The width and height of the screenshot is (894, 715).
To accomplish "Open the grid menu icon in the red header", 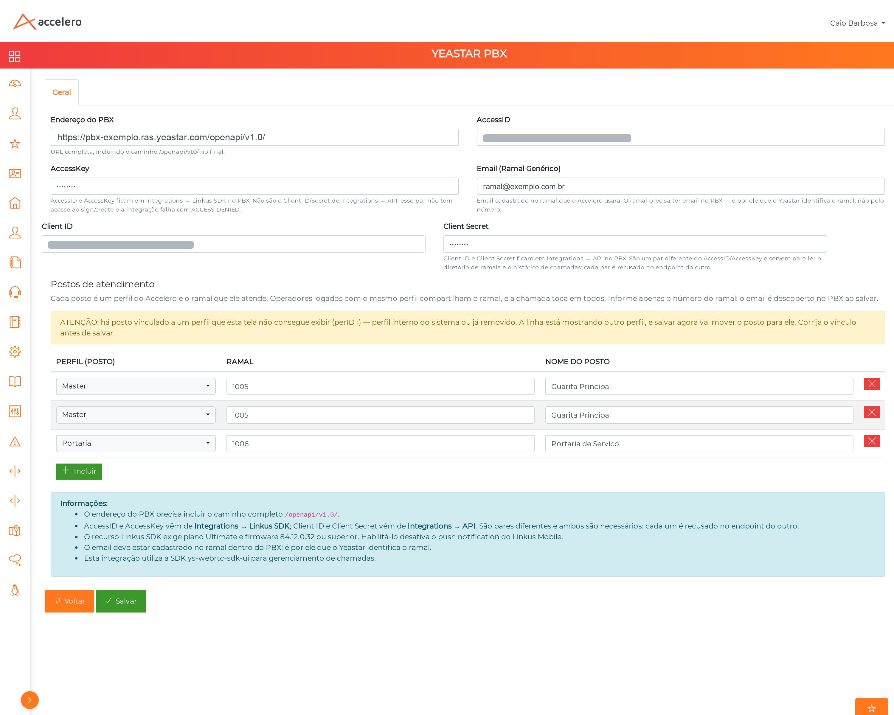I will coord(15,56).
